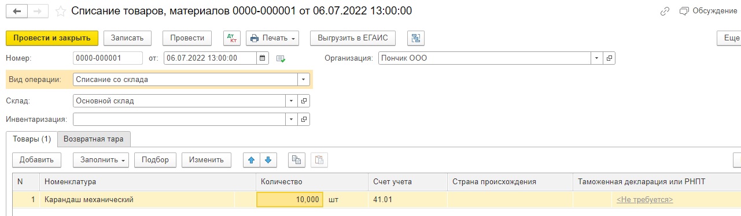Viewport: 741px width, 216px height.
Task: Move row up with arrow
Action: (252, 160)
